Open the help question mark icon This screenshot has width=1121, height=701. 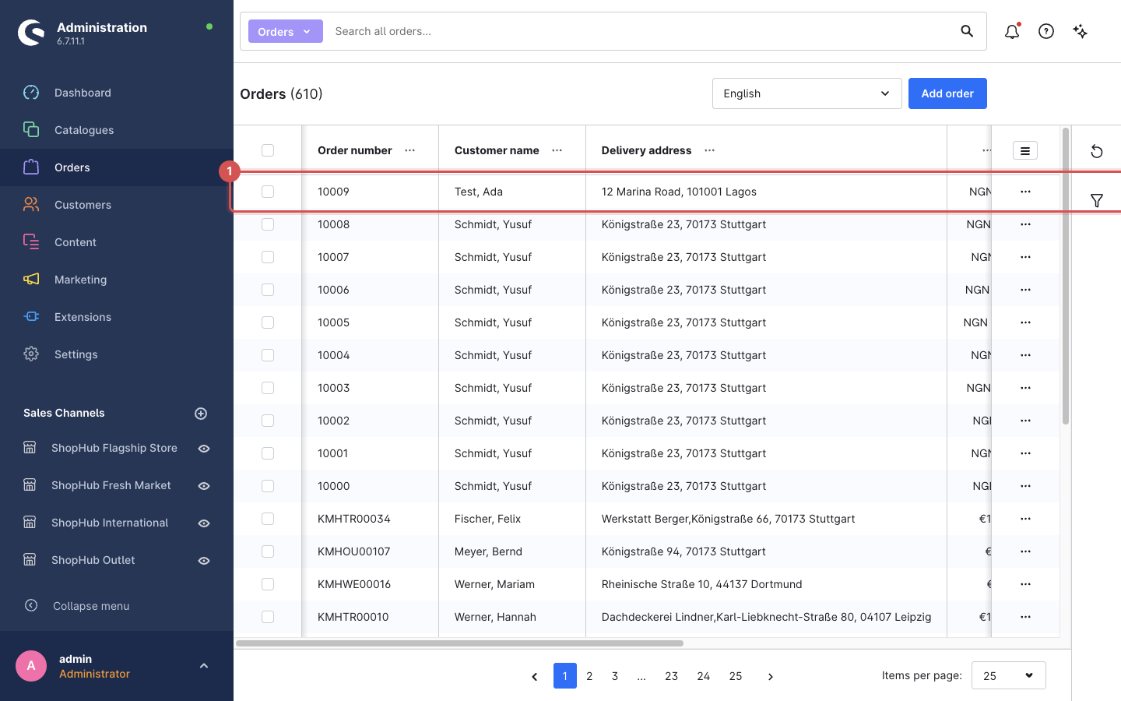pos(1046,31)
